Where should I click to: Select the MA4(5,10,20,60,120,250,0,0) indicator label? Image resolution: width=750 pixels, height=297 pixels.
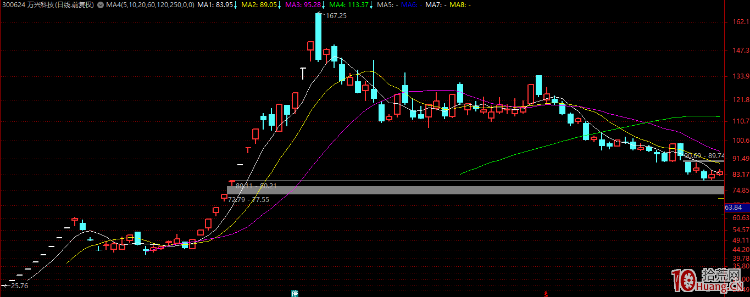149,5
